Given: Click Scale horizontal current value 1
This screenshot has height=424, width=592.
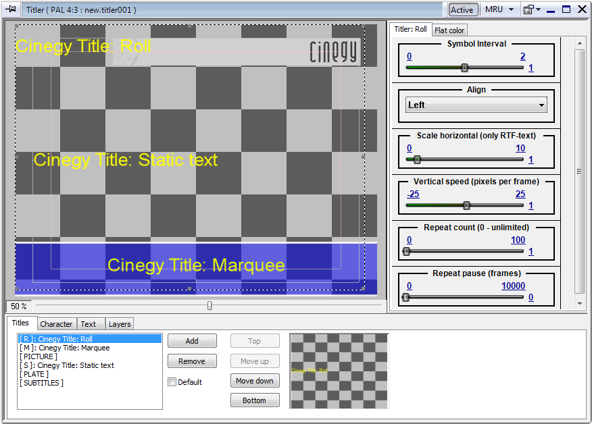Looking at the screenshot, I should [x=531, y=159].
